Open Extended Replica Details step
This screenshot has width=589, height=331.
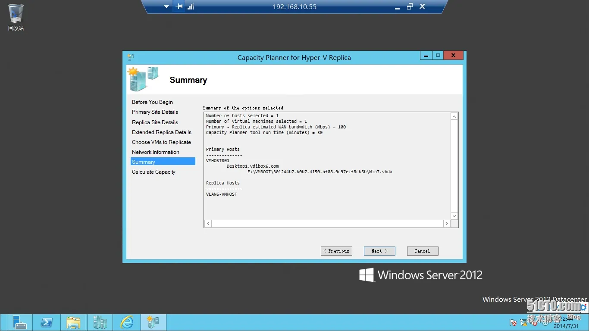click(x=162, y=132)
